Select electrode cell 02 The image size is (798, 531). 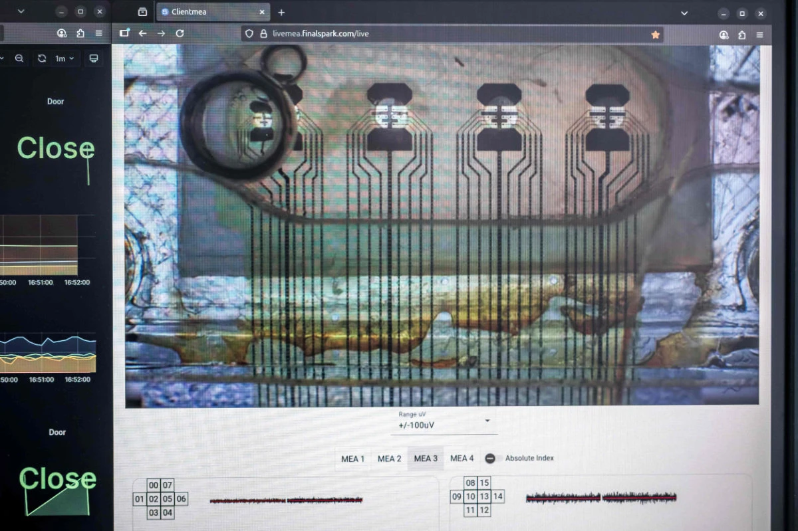coord(154,499)
